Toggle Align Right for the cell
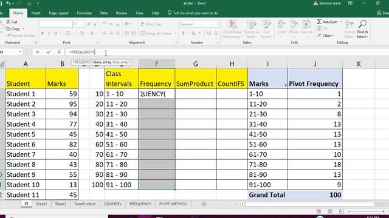389x218 pixels. tap(117, 33)
